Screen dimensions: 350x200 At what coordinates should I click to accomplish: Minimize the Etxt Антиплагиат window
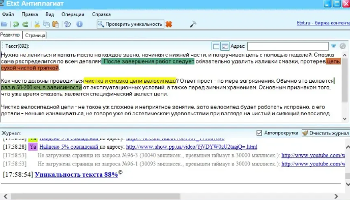tap(328, 4)
